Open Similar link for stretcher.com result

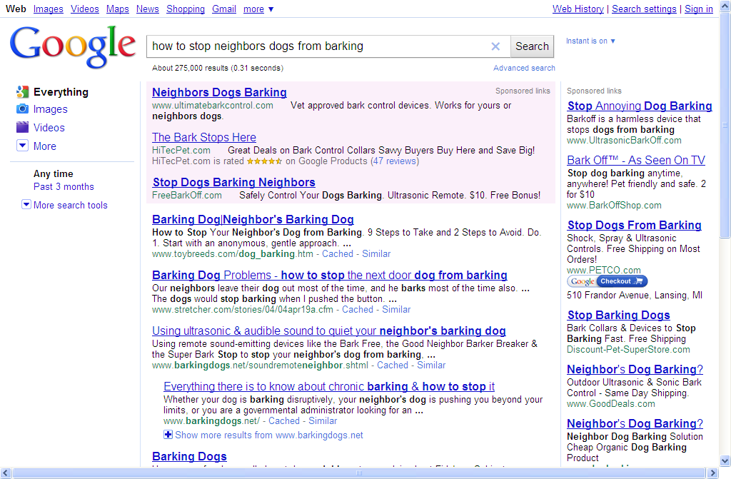396,309
